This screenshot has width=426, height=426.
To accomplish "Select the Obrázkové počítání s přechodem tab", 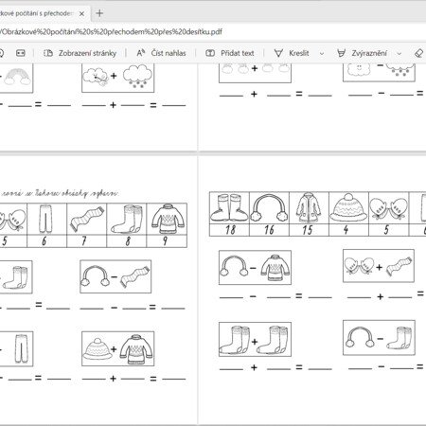I will [38, 13].
